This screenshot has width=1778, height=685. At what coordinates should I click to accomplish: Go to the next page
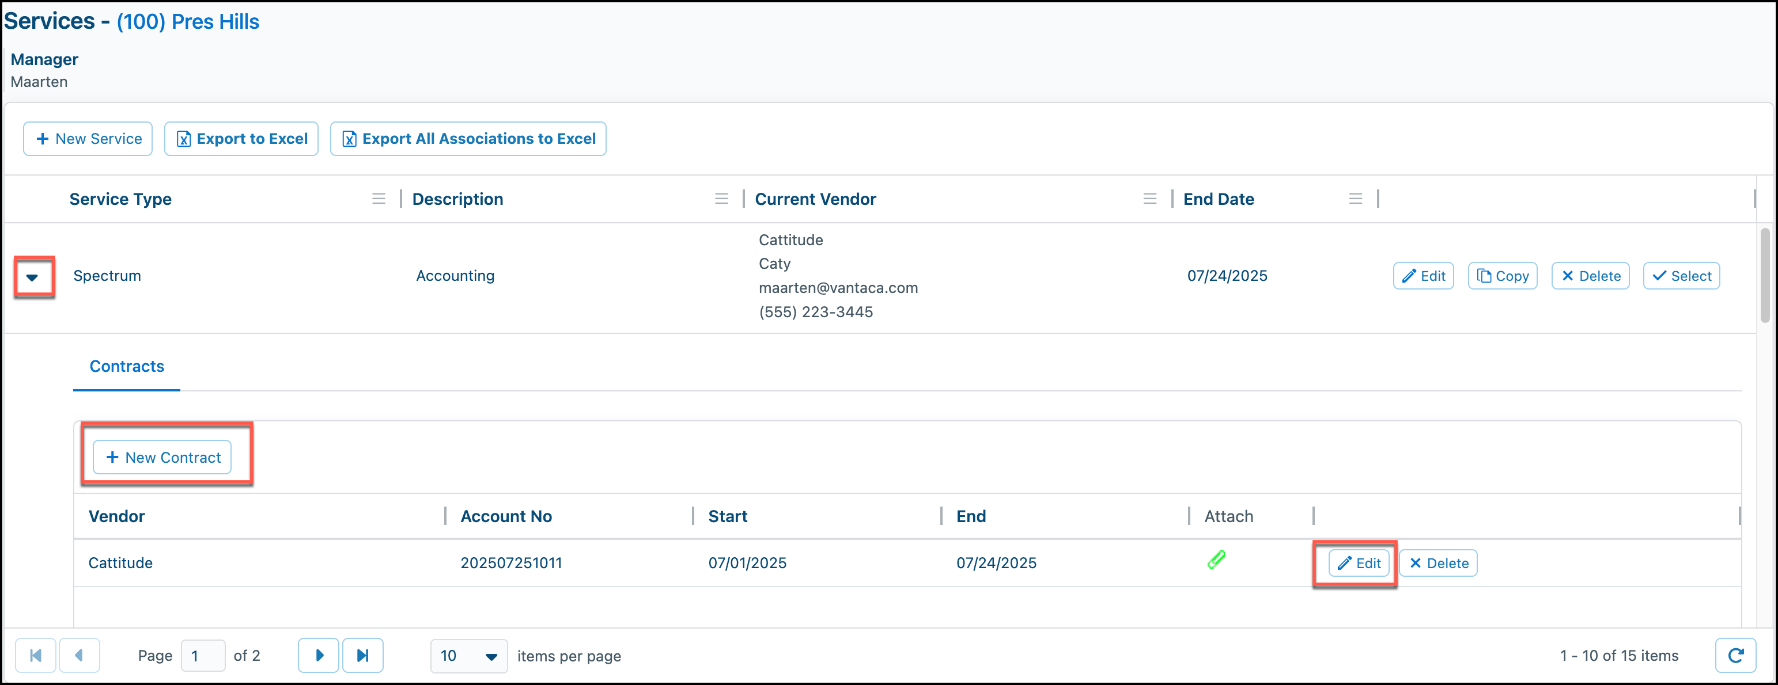pos(318,654)
